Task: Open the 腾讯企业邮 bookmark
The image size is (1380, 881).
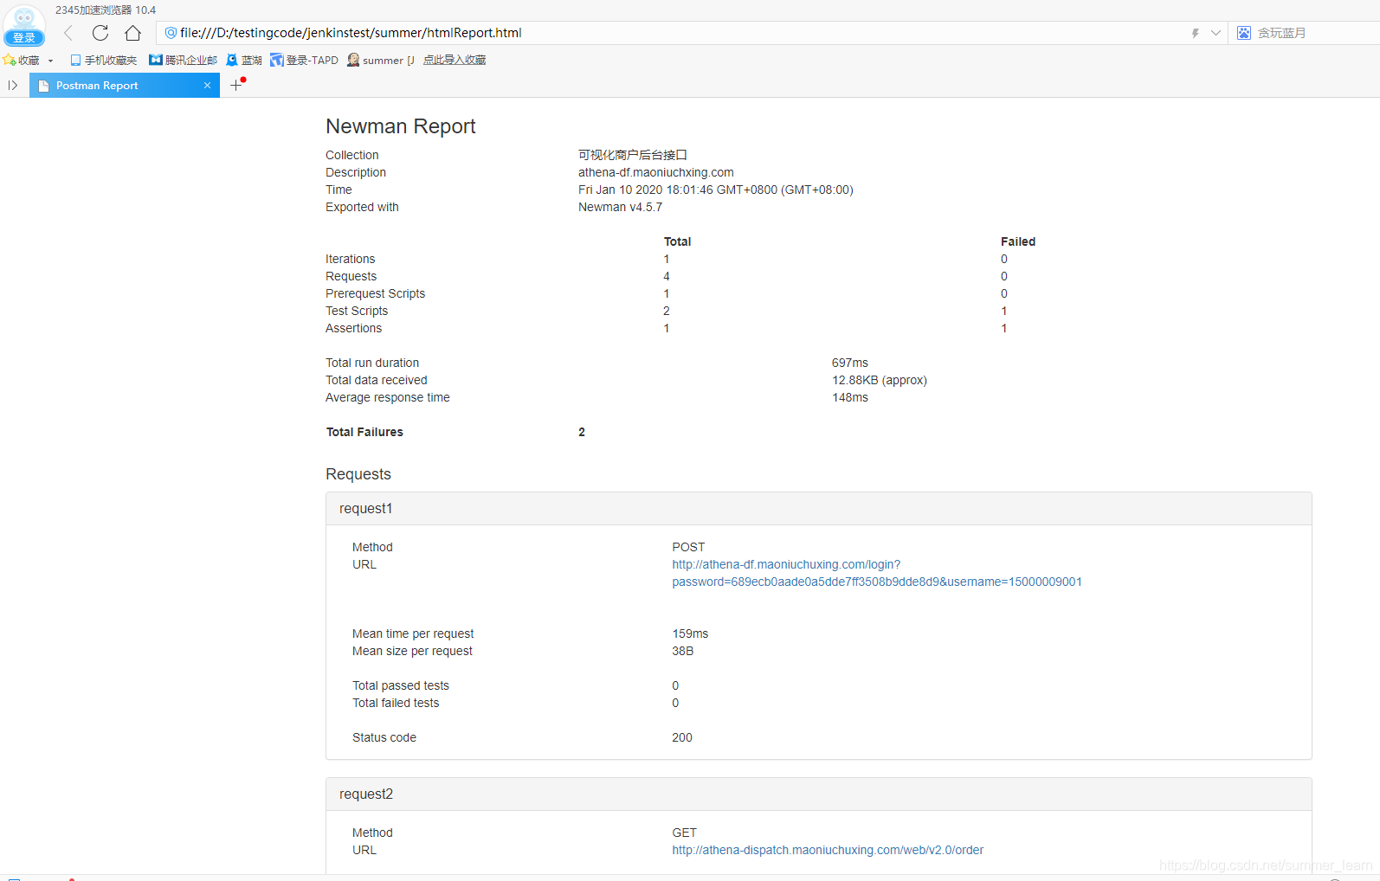Action: click(183, 60)
